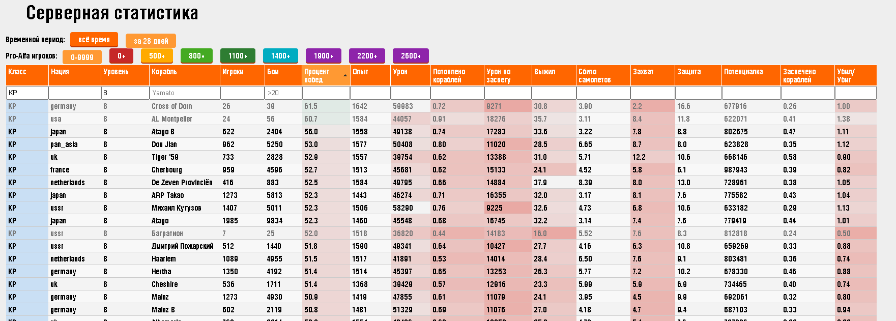Click the Защита filter input
The image size is (896, 321).
699,93
